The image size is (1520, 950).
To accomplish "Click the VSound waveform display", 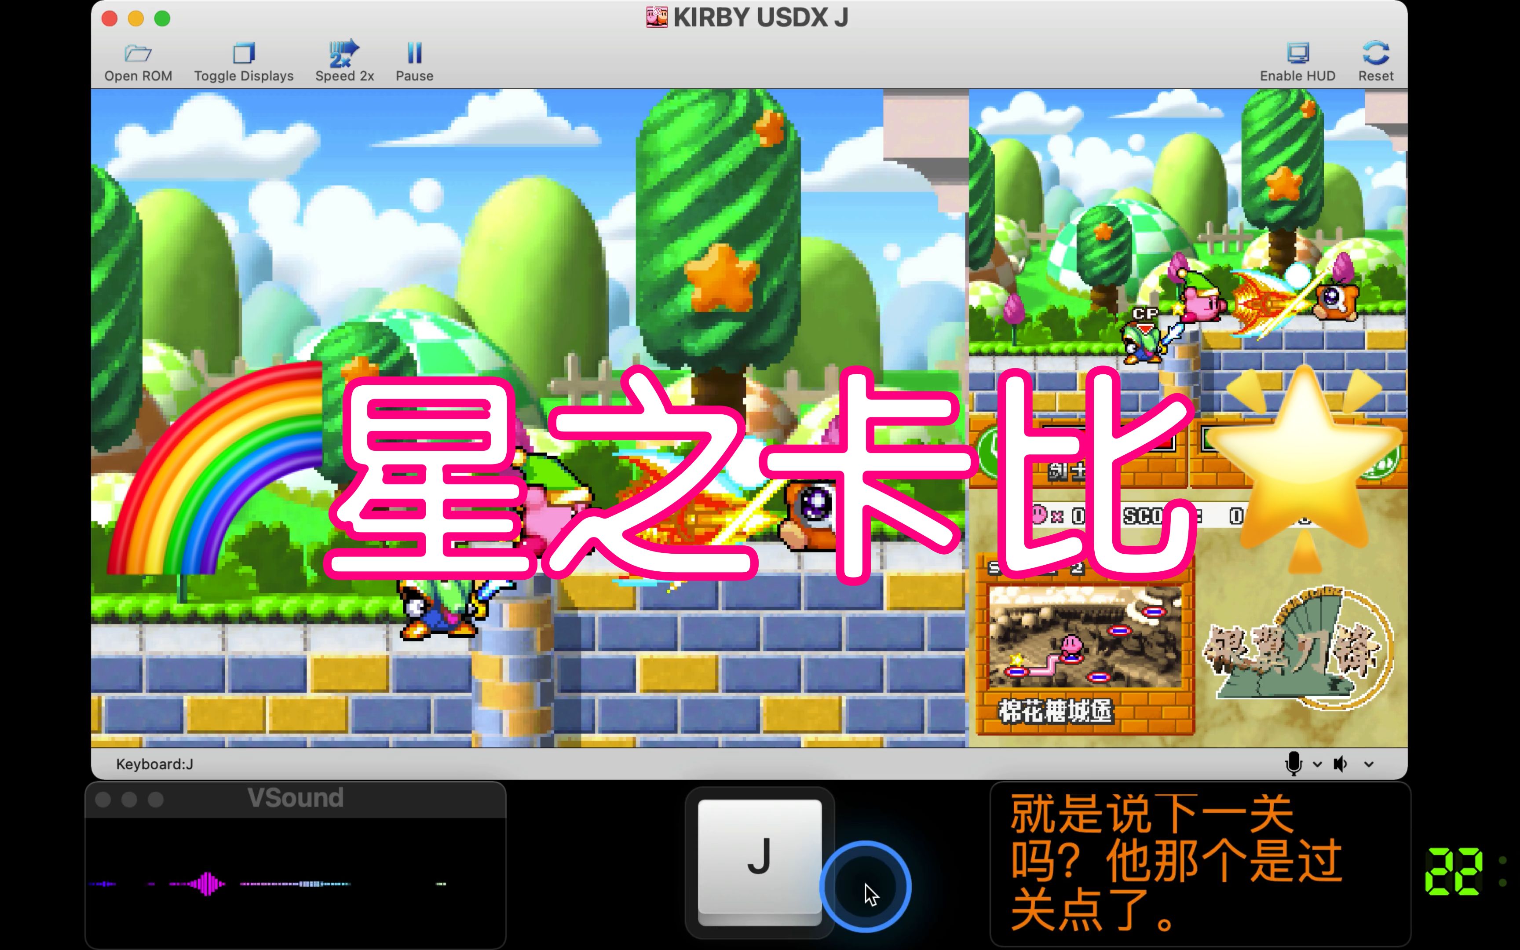I will pyautogui.click(x=295, y=883).
